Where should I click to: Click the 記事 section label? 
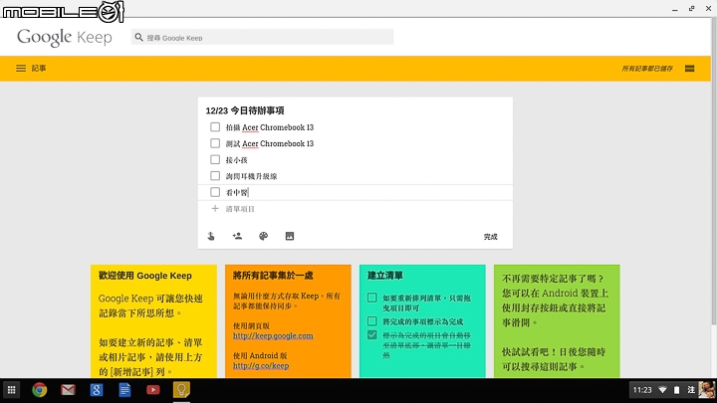[39, 69]
